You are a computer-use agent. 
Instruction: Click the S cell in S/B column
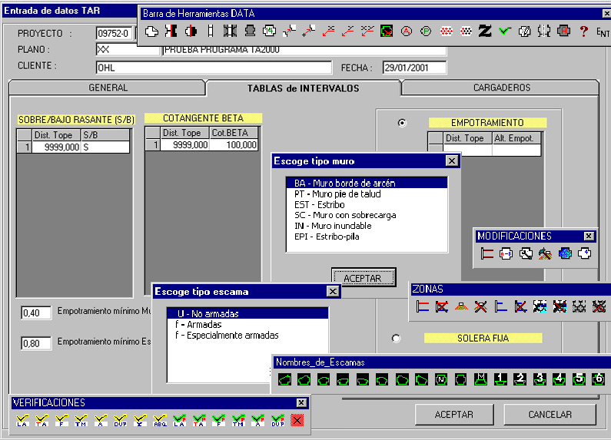[x=105, y=147]
